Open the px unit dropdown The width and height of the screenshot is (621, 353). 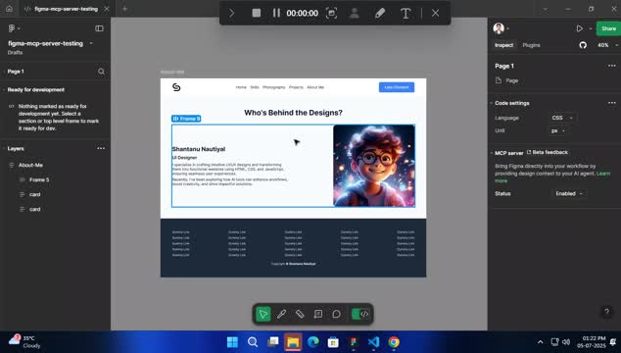558,130
